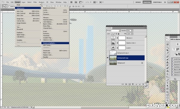This screenshot has height=109, width=180.
Task: Click the Brightness/Contrast adjustment sun icon
Action: point(178,44)
